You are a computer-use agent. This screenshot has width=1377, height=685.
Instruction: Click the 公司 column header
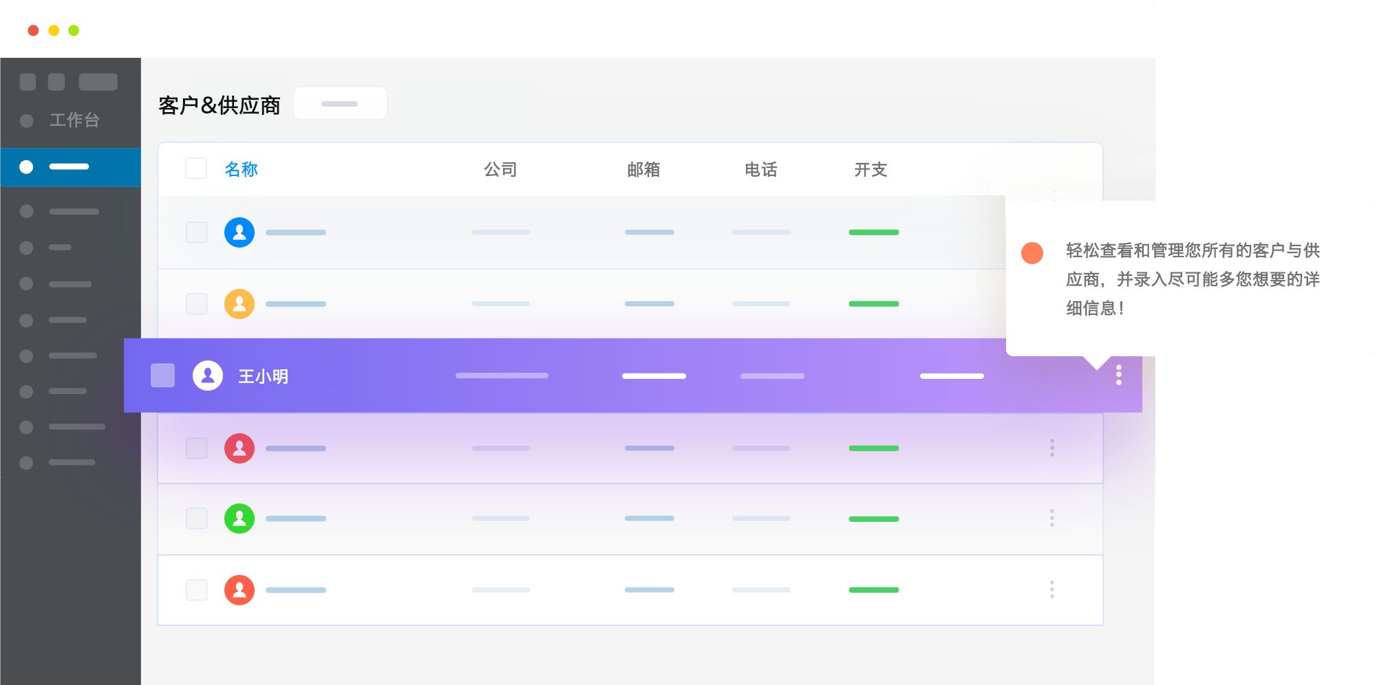pos(500,169)
